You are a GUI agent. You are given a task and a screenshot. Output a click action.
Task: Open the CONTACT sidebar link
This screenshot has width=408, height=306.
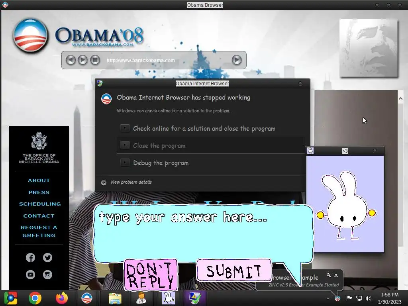coord(39,216)
